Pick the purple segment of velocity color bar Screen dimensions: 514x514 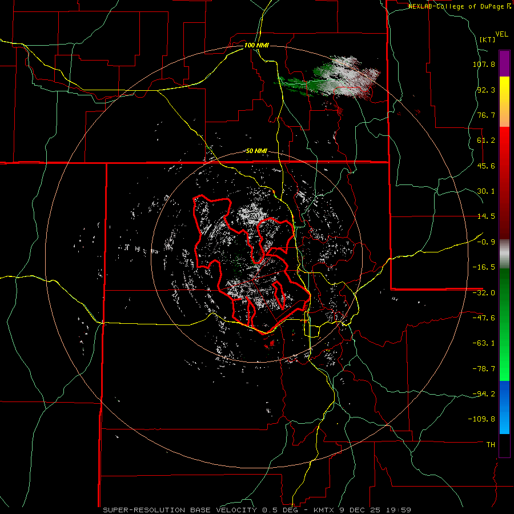(504, 63)
